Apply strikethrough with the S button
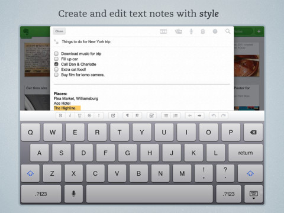The width and height of the screenshot is (284, 213). pos(89,115)
